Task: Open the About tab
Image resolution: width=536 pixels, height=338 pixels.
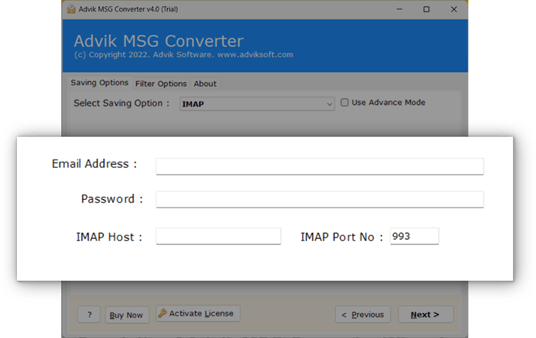Action: (205, 83)
